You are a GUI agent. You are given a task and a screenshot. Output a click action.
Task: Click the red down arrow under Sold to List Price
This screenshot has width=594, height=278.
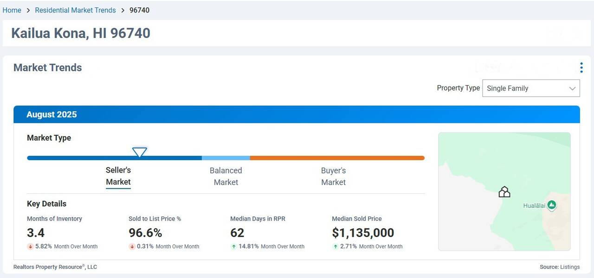click(x=132, y=247)
